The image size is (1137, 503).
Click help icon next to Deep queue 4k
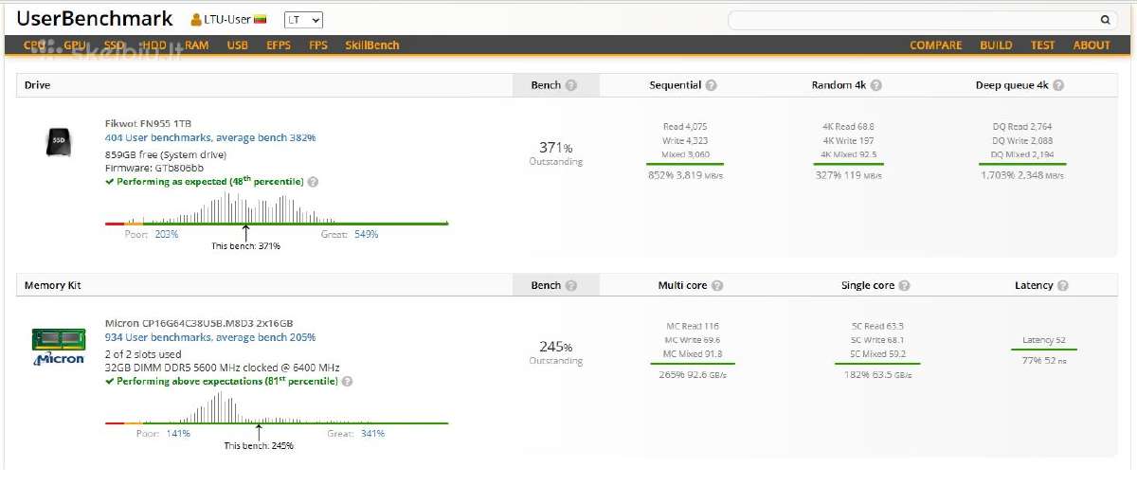[1058, 85]
